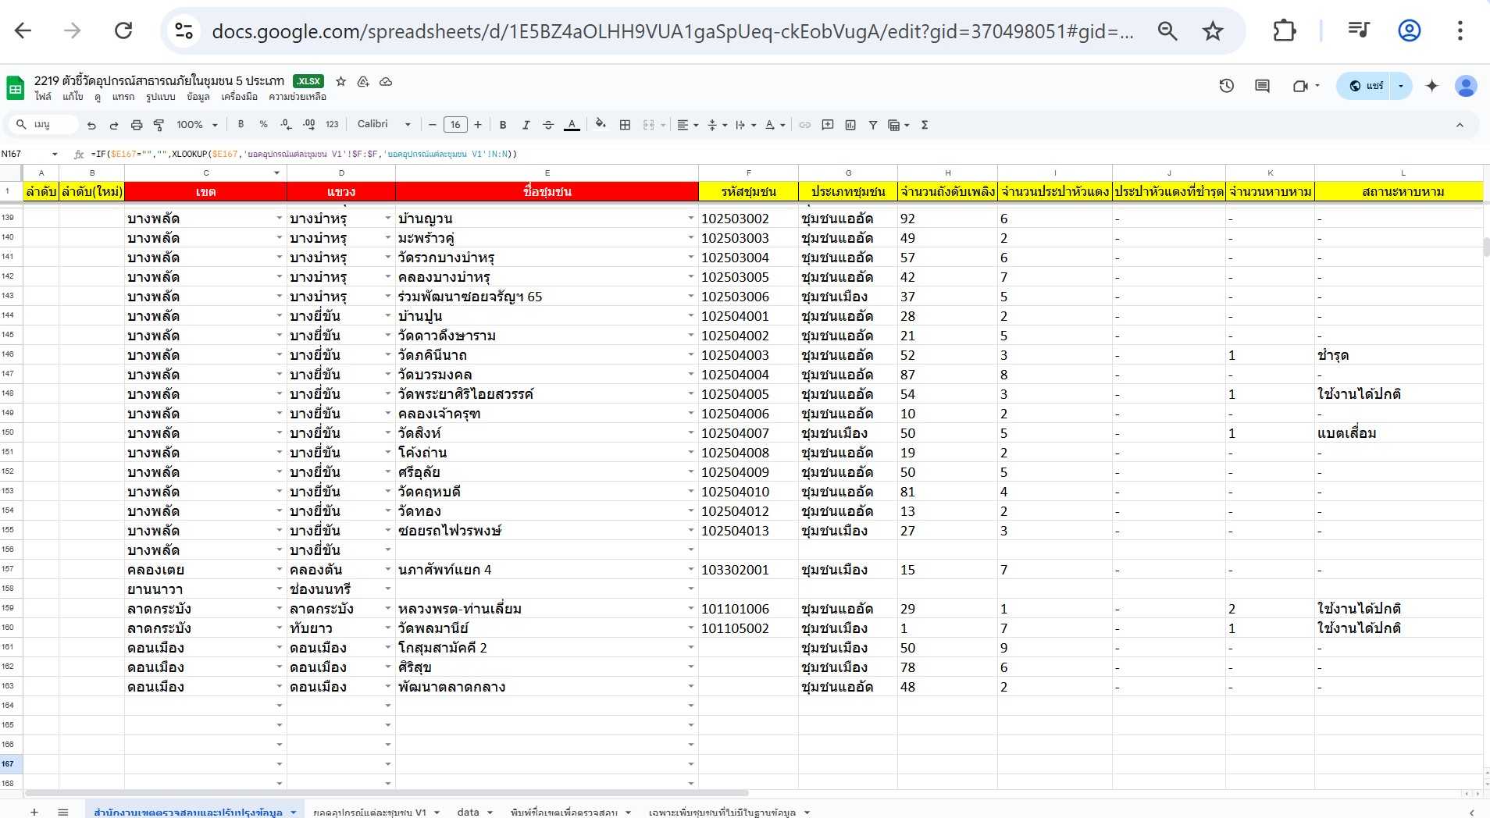
Task: Insert chart icon in toolbar
Action: pyautogui.click(x=850, y=125)
